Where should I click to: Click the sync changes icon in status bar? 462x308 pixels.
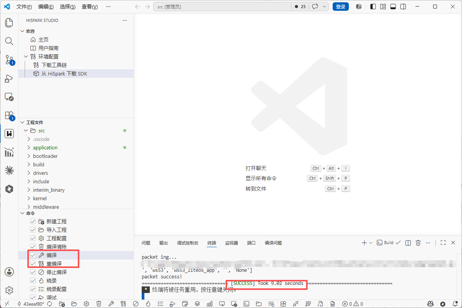pos(50,304)
